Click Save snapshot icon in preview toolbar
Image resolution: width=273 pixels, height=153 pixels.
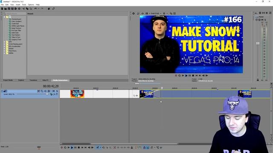coord(174,13)
